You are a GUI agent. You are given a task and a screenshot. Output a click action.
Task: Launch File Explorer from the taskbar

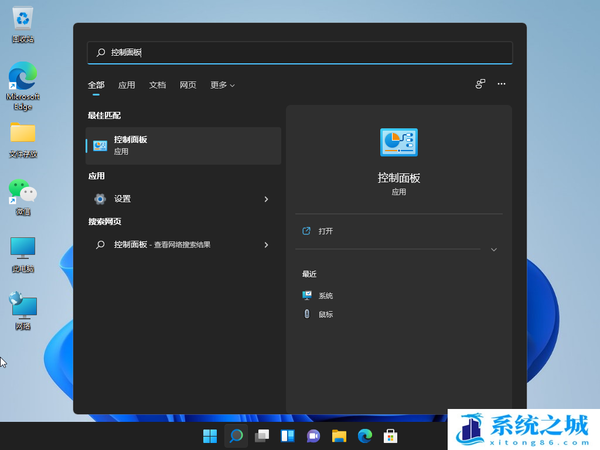click(339, 436)
